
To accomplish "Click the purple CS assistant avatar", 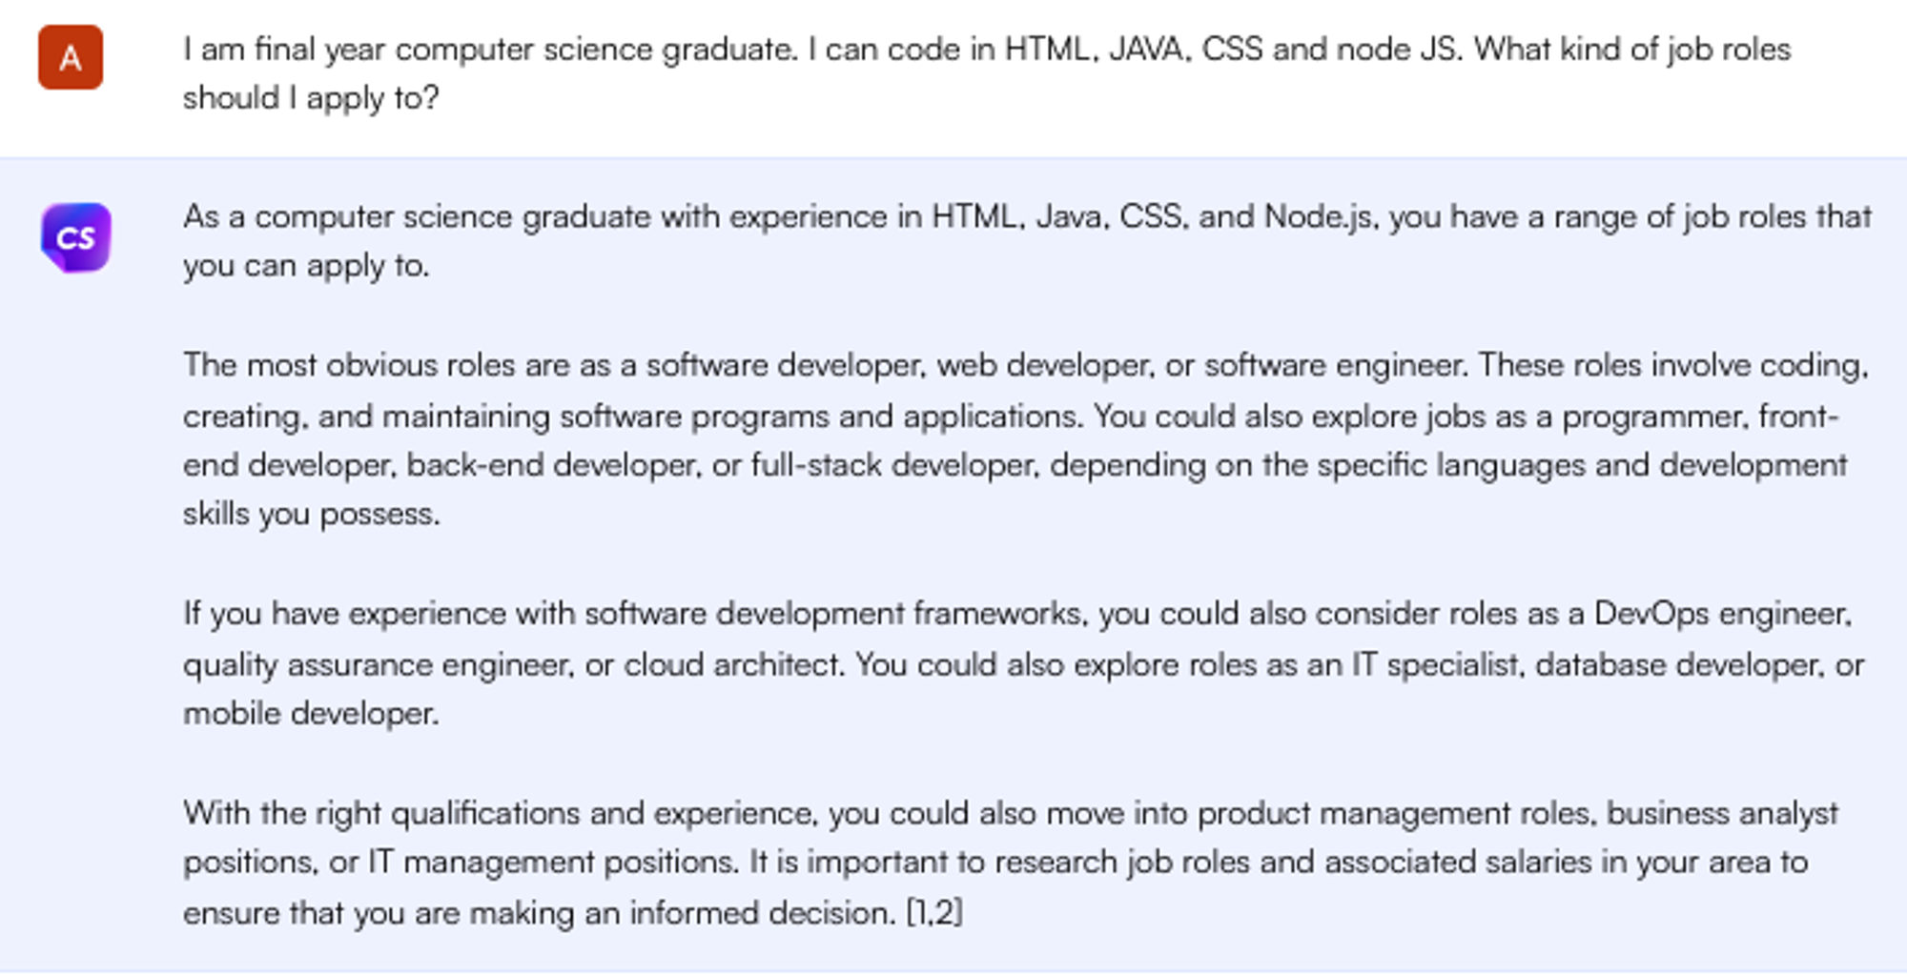I will [x=76, y=238].
